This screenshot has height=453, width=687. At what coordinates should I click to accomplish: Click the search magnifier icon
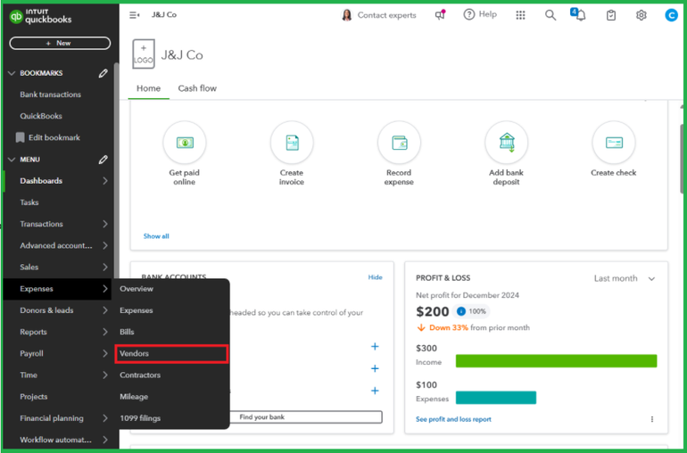click(550, 15)
